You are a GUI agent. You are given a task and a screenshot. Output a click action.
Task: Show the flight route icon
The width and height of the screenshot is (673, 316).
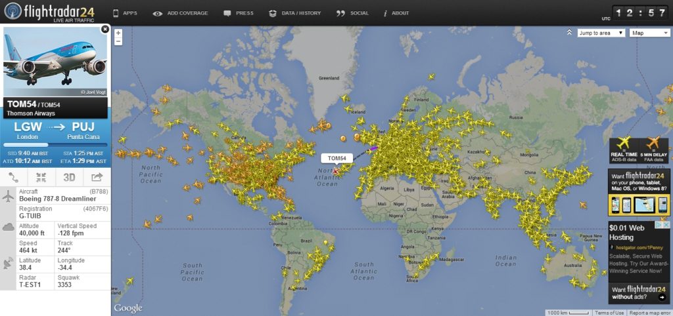[x=14, y=177]
